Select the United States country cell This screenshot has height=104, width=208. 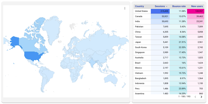tap(142, 11)
